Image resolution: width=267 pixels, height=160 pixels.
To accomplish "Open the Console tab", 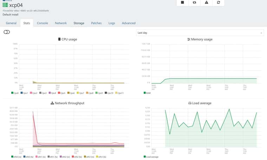I will 43,23.
